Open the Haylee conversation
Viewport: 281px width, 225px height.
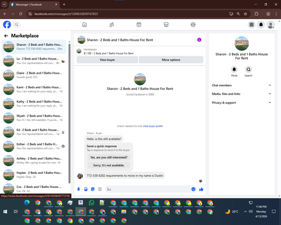click(34, 175)
